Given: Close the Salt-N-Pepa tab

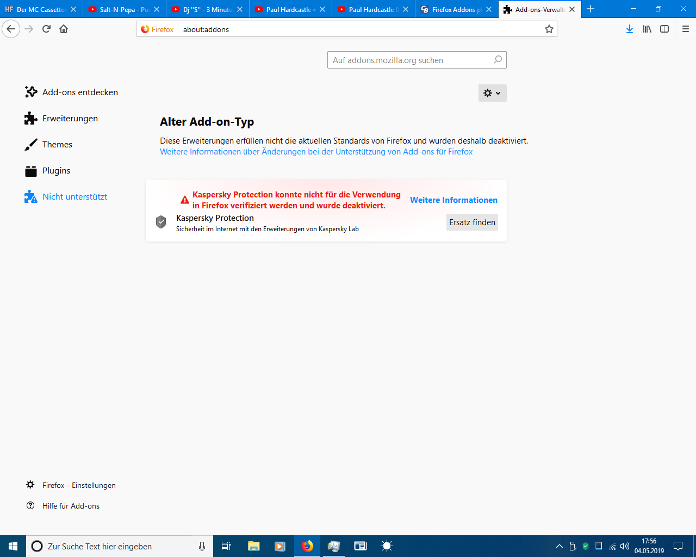Looking at the screenshot, I should click(x=157, y=9).
